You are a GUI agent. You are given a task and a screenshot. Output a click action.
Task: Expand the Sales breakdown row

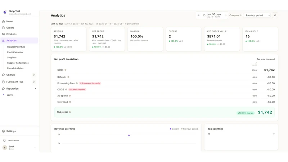coord(165,70)
